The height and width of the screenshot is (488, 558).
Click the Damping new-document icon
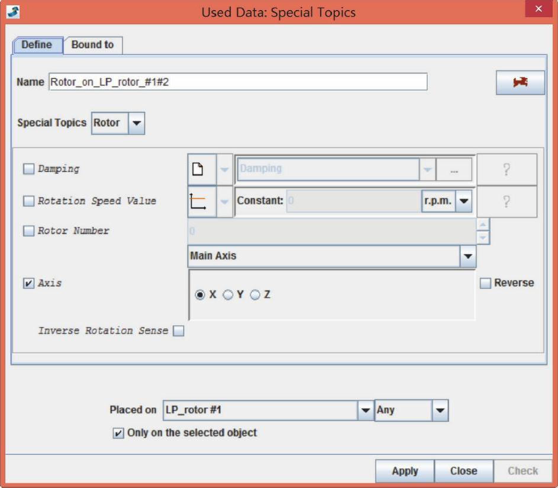pos(198,169)
